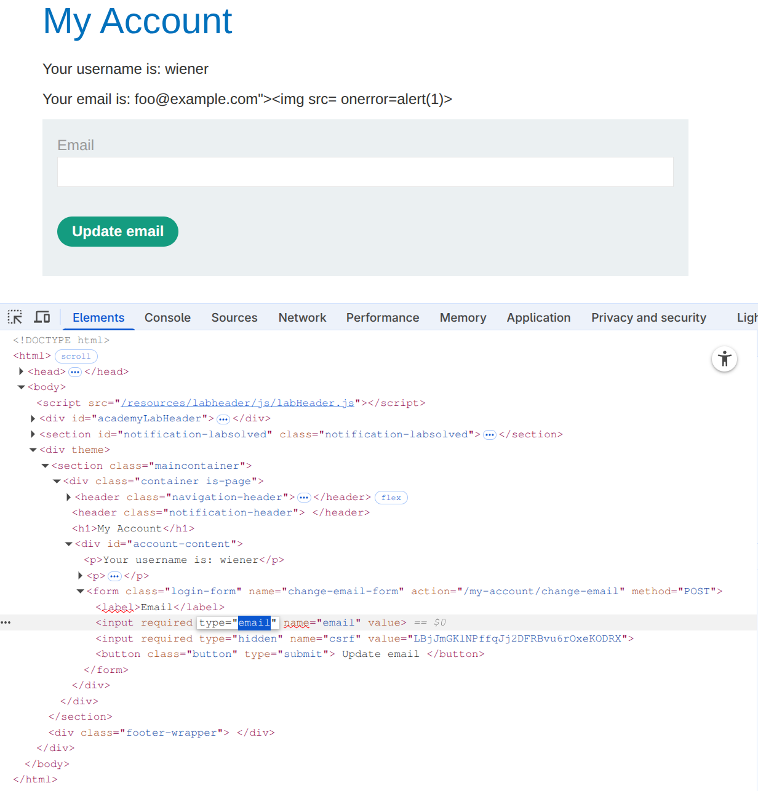Expand the ellipsis inside the head tag
758x791 pixels.
coord(75,372)
